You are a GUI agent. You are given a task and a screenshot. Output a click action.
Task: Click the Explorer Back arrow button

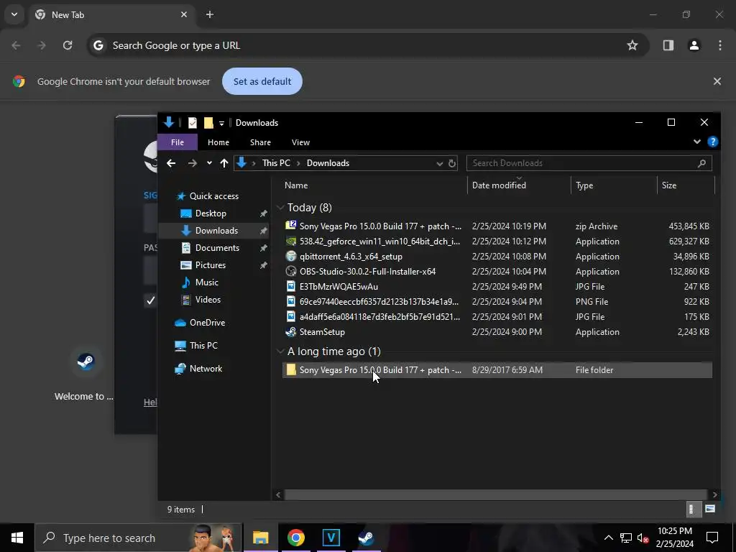pyautogui.click(x=171, y=163)
